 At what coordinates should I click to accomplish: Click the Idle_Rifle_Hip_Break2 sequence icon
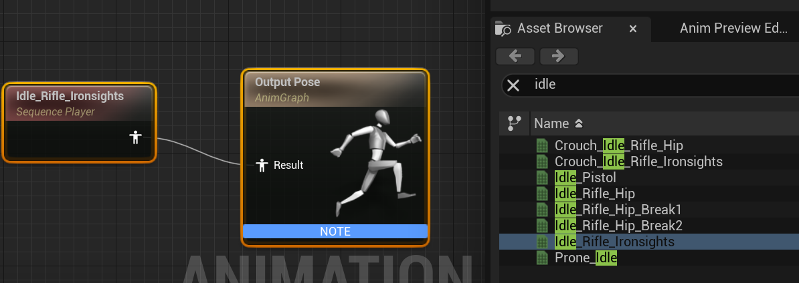(542, 226)
